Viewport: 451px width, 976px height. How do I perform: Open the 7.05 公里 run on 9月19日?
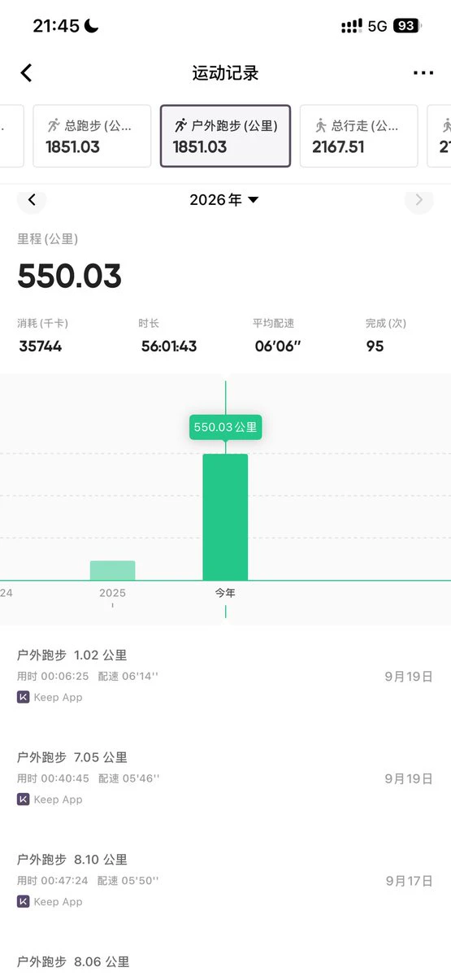pos(225,778)
